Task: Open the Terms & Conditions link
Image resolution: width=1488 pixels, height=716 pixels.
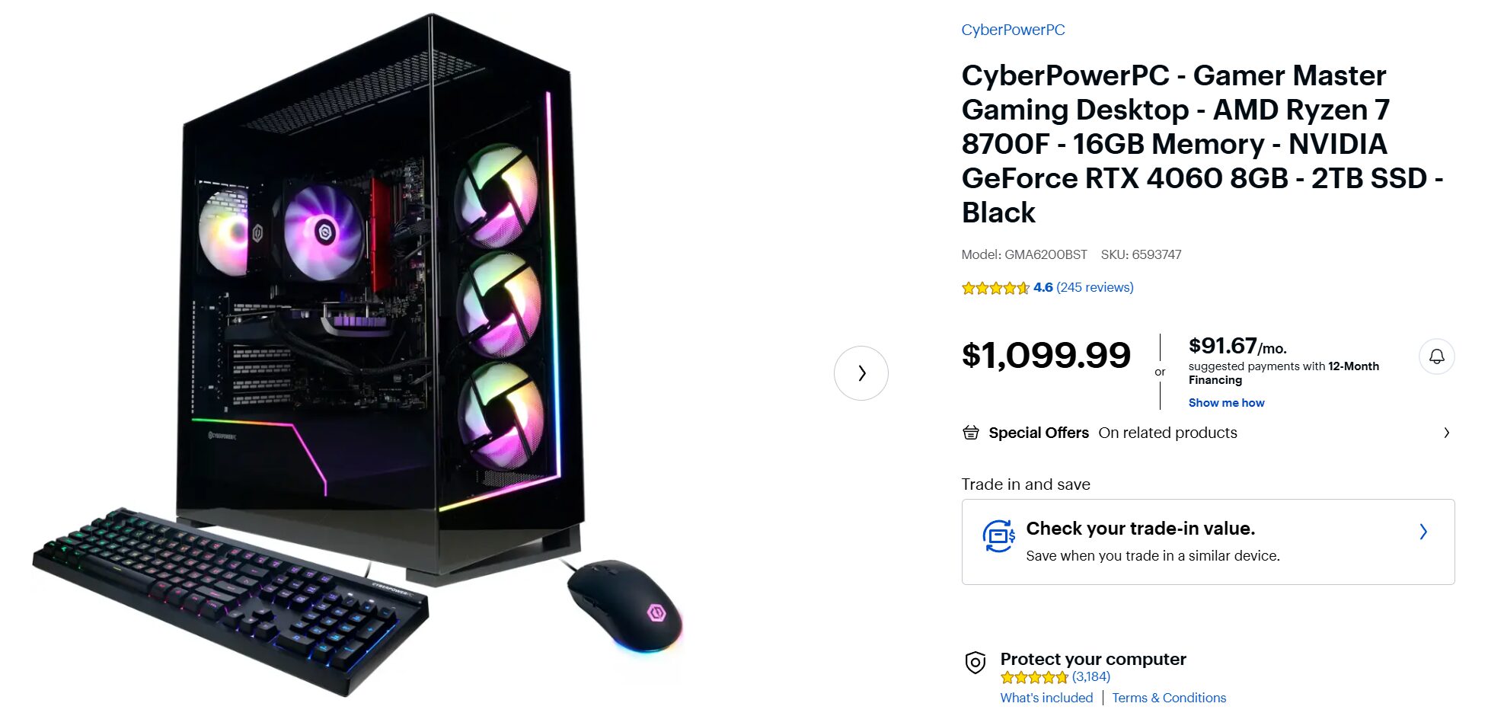Action: [1169, 698]
